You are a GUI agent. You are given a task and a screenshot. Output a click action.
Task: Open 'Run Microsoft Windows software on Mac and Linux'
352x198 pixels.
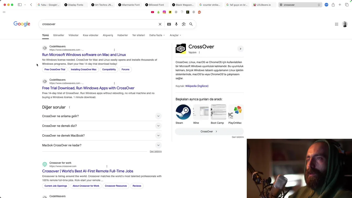[x=84, y=55]
